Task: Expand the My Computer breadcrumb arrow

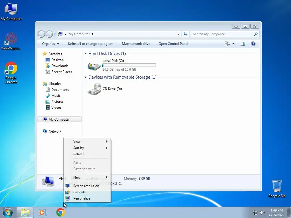Action: click(x=93, y=34)
